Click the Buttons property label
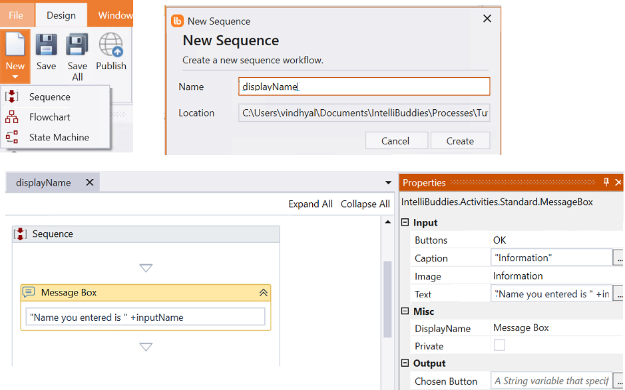The width and height of the screenshot is (625, 390). coord(431,240)
